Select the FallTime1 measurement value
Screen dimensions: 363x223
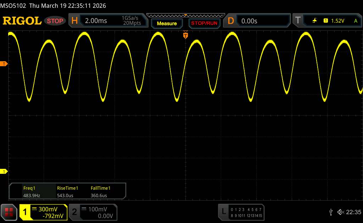coord(101,192)
